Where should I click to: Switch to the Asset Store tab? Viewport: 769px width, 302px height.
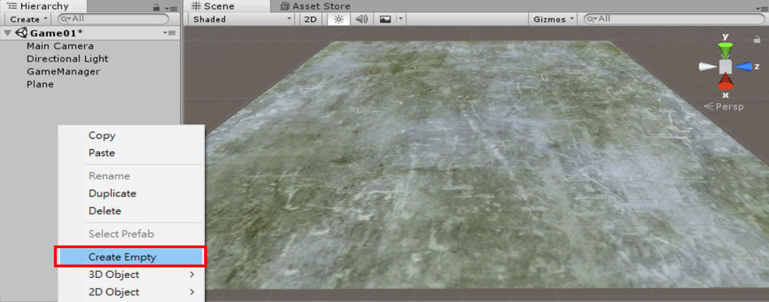315,6
